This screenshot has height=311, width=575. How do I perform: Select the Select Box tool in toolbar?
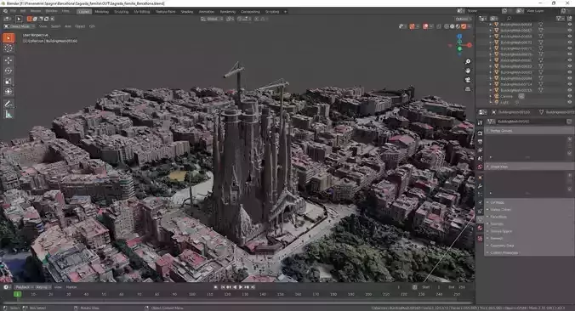click(x=9, y=38)
